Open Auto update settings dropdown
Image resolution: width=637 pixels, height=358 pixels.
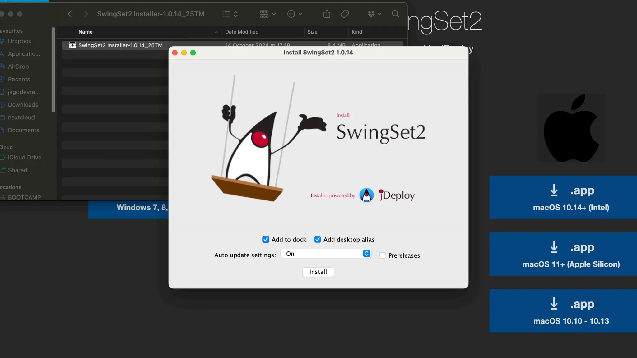click(x=326, y=254)
